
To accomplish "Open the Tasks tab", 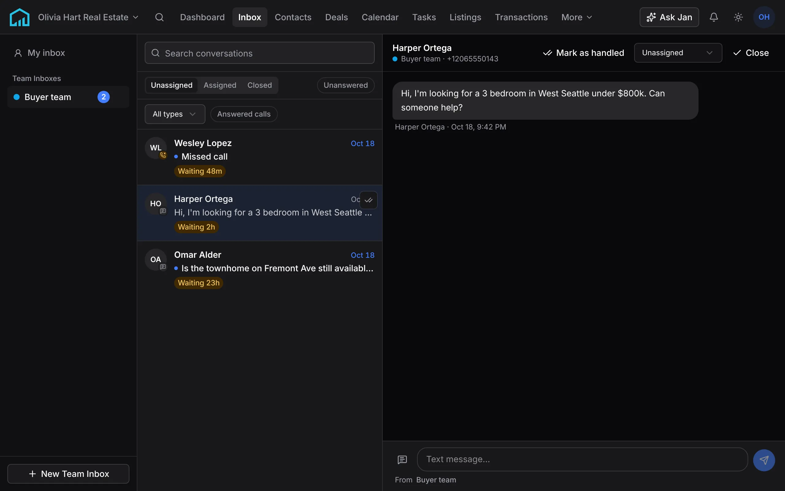I will (x=424, y=17).
